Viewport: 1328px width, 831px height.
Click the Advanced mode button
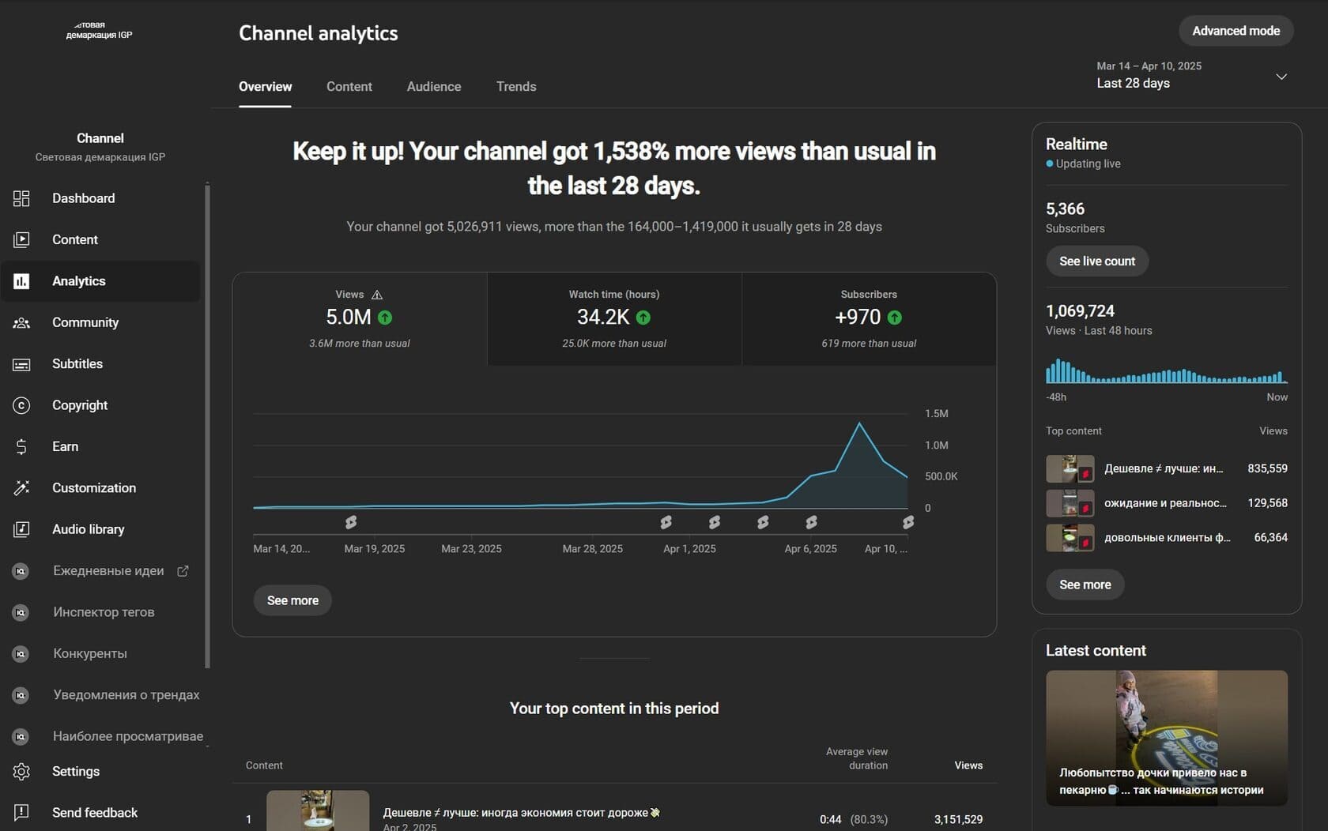point(1236,31)
